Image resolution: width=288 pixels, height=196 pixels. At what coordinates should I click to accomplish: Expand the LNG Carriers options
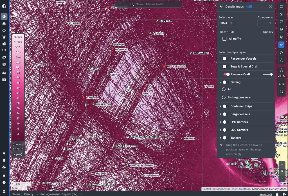point(220,130)
